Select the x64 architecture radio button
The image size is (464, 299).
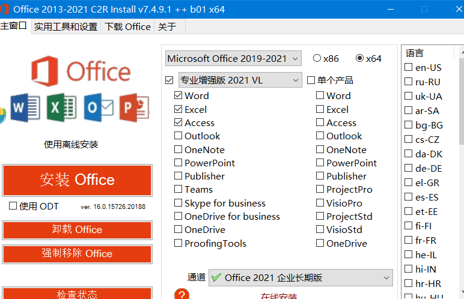359,58
